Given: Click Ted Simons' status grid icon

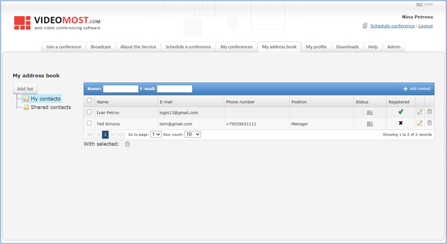Looking at the screenshot, I should (370, 124).
